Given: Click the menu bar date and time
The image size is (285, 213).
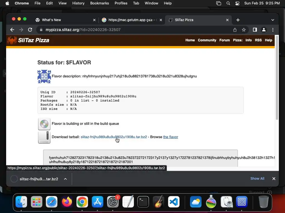Looking at the screenshot, I should pyautogui.click(x=262, y=3).
